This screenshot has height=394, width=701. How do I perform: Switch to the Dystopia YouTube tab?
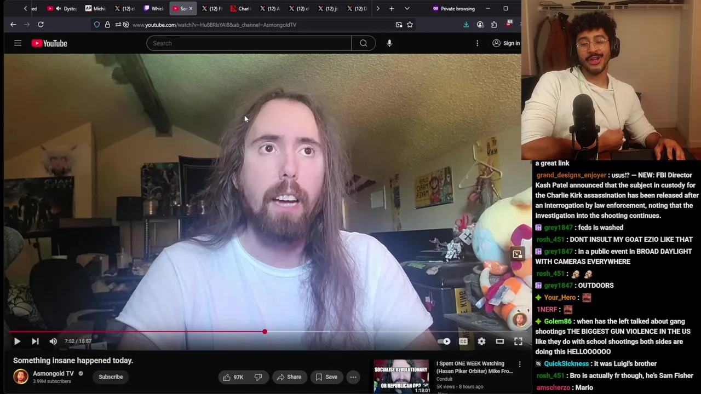click(x=61, y=9)
